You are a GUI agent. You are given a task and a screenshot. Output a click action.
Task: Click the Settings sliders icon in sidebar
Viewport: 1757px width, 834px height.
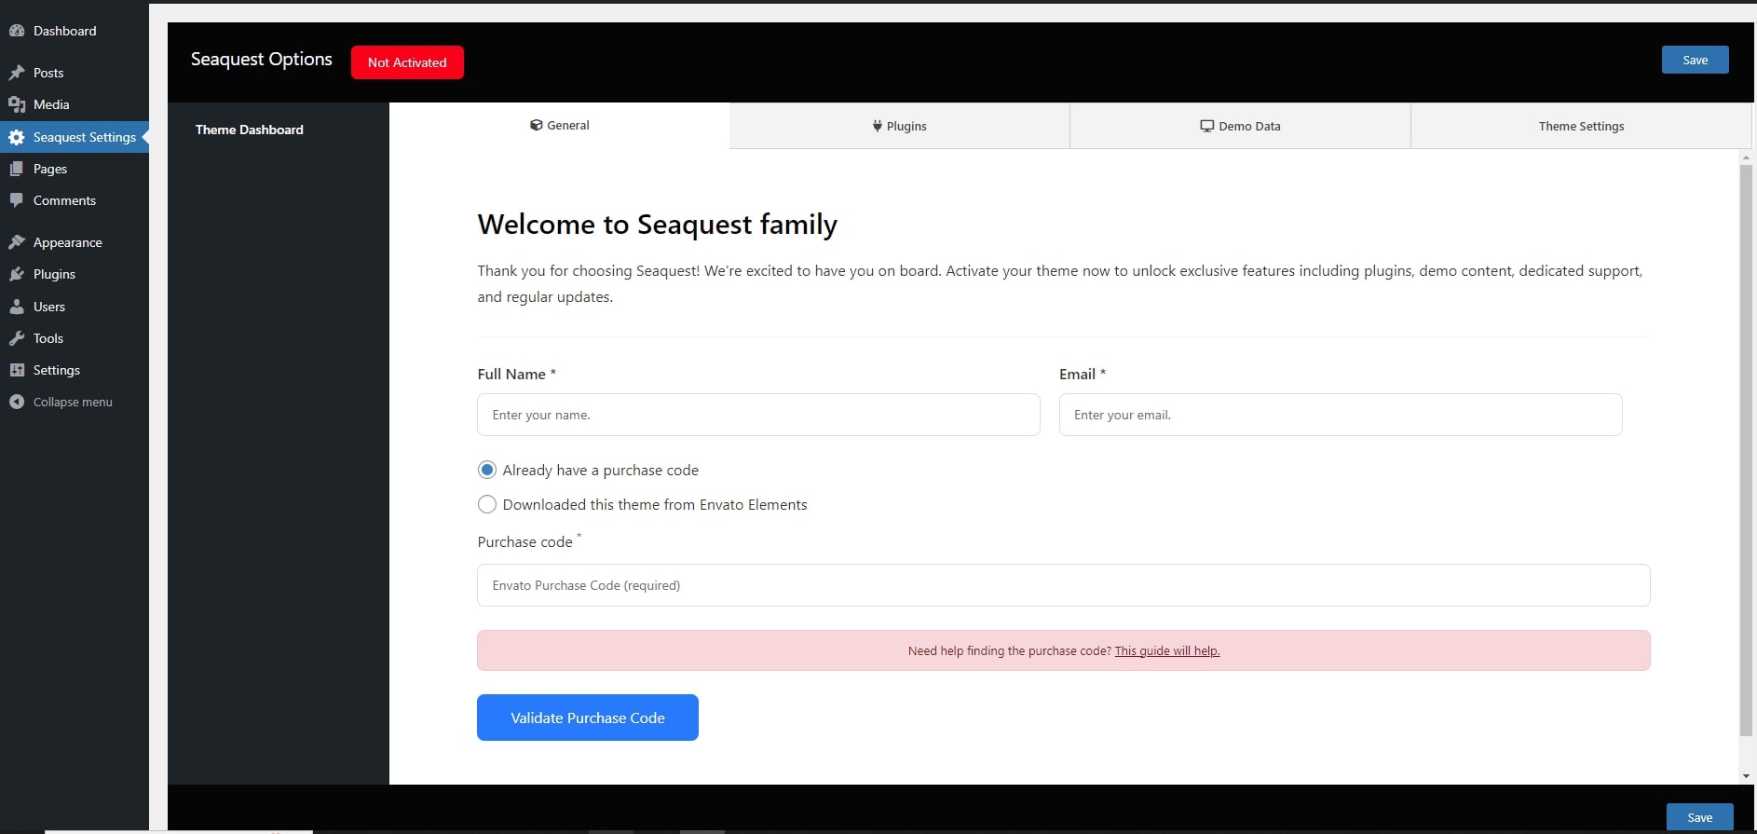[17, 370]
